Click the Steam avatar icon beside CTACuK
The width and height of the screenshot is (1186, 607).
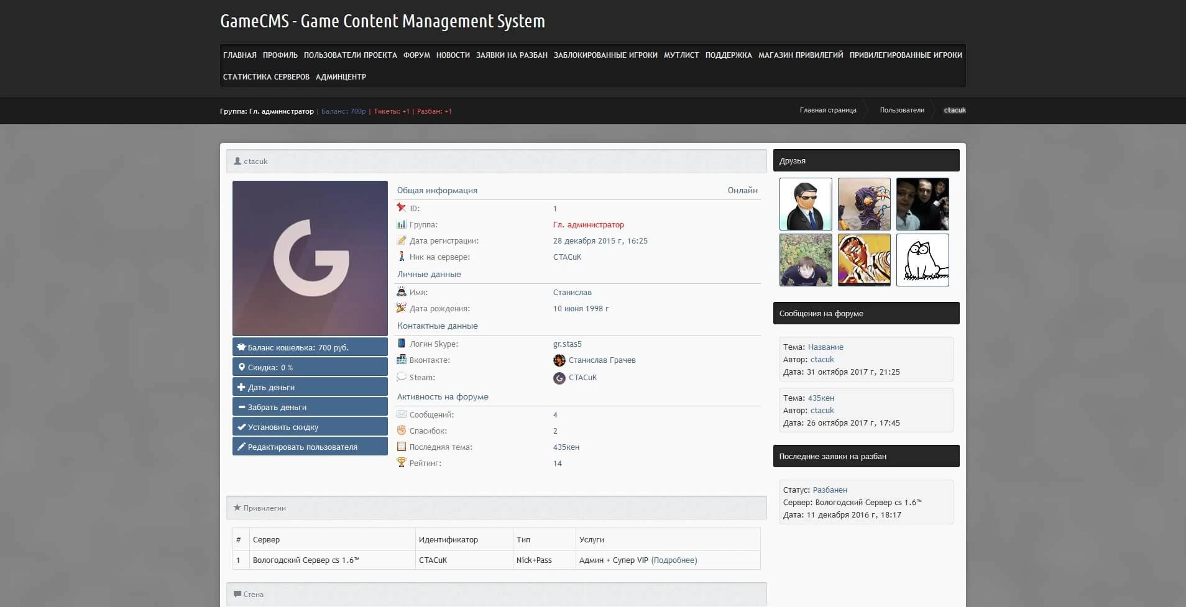[x=559, y=378]
